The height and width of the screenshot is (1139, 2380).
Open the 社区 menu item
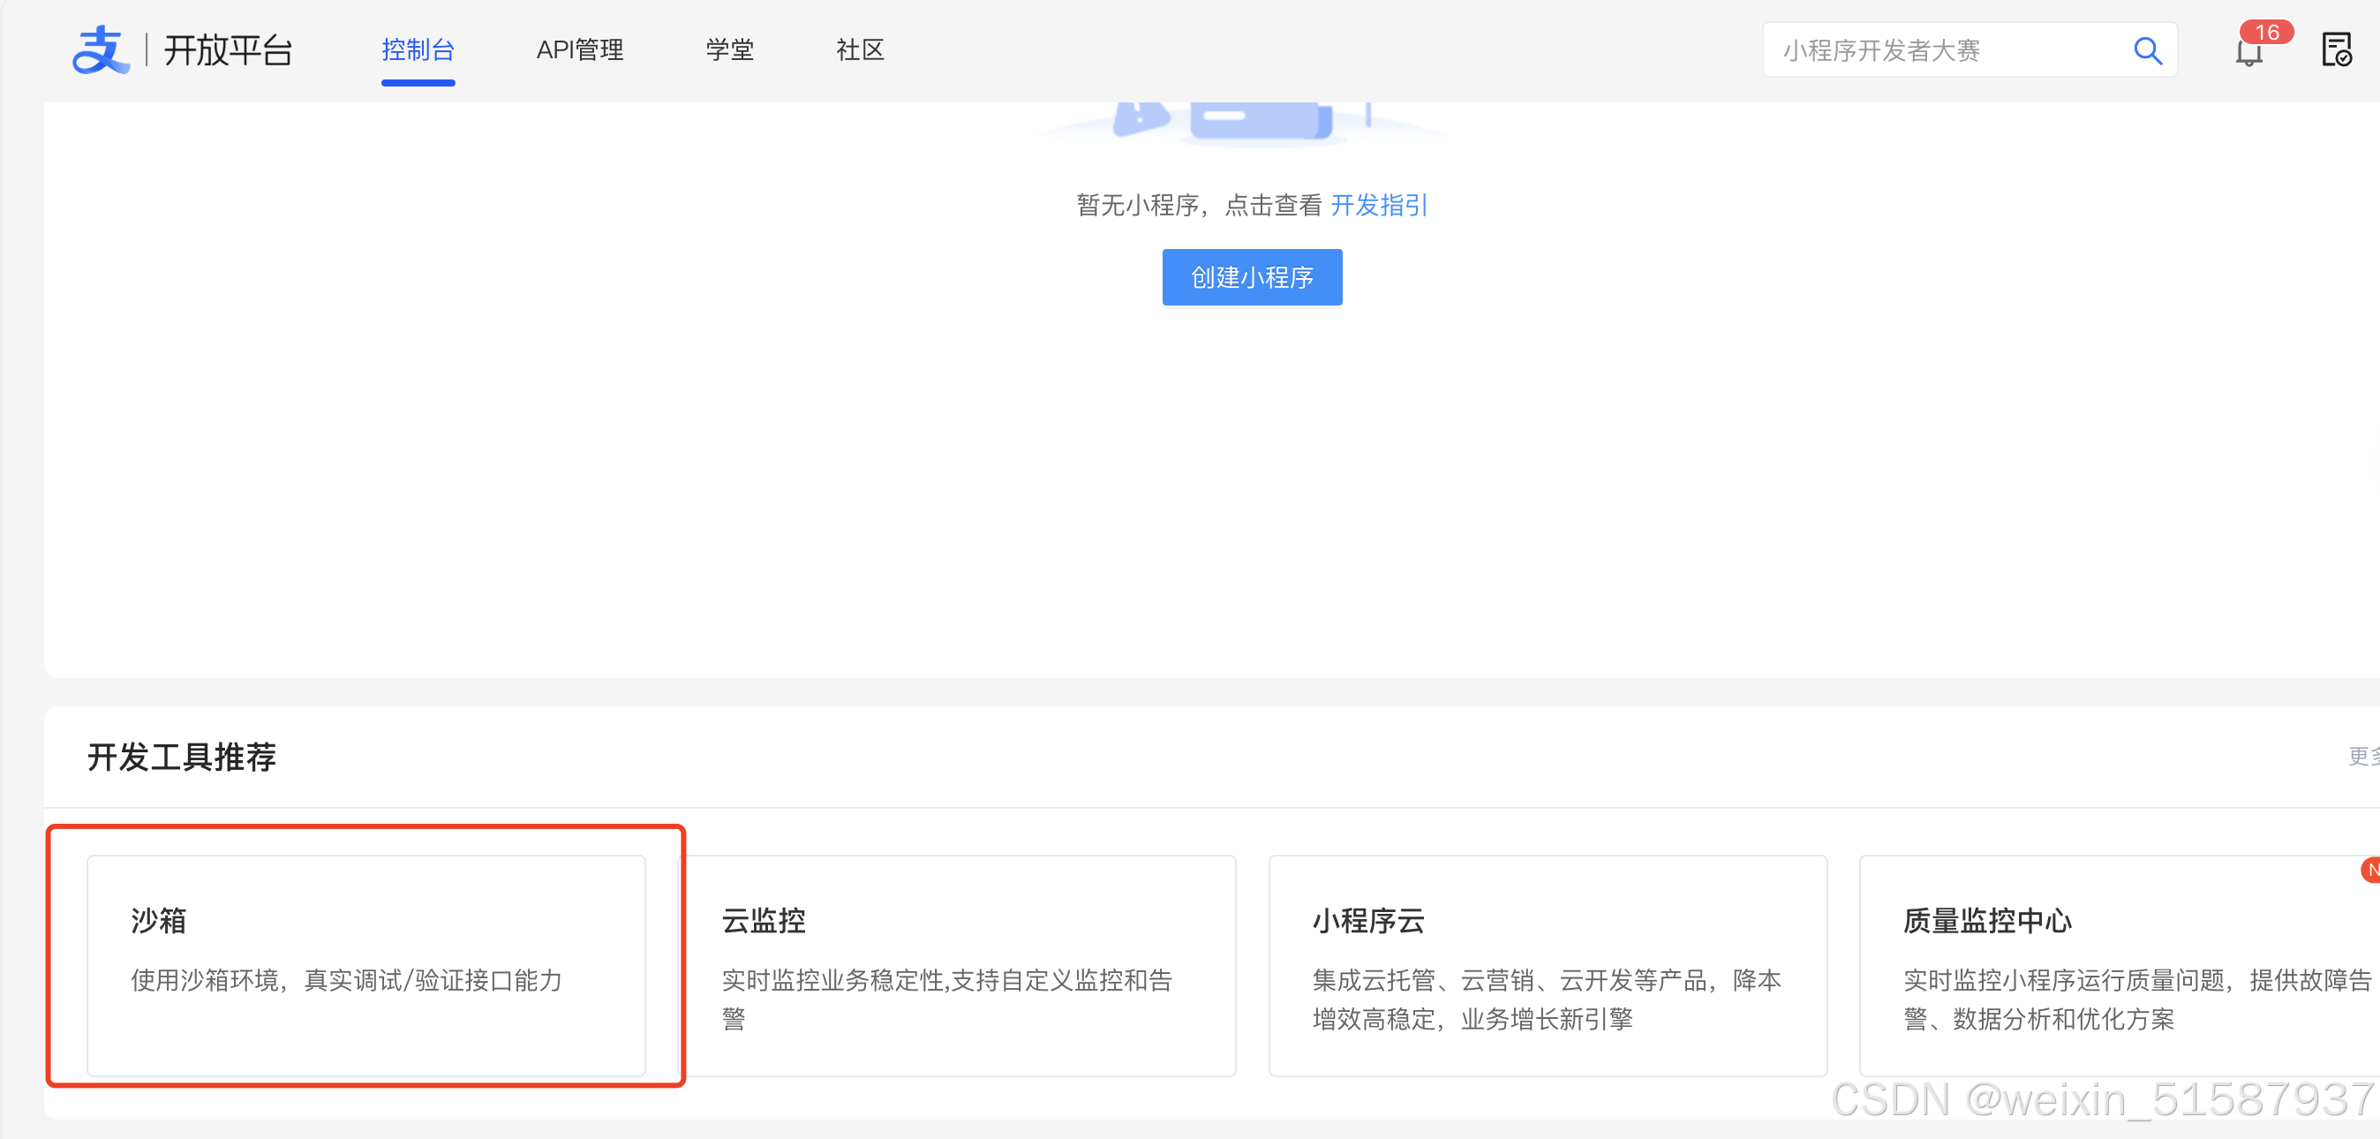(860, 49)
